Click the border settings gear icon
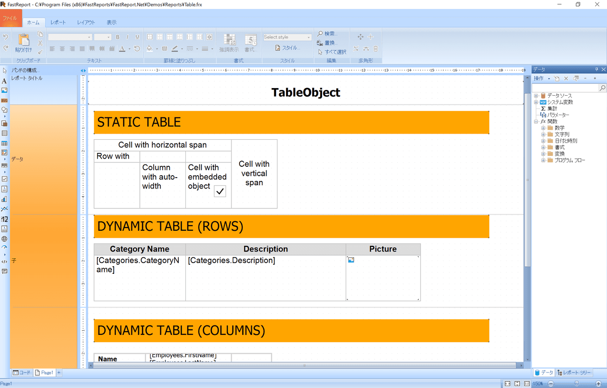607x388 pixels. pyautogui.click(x=209, y=37)
